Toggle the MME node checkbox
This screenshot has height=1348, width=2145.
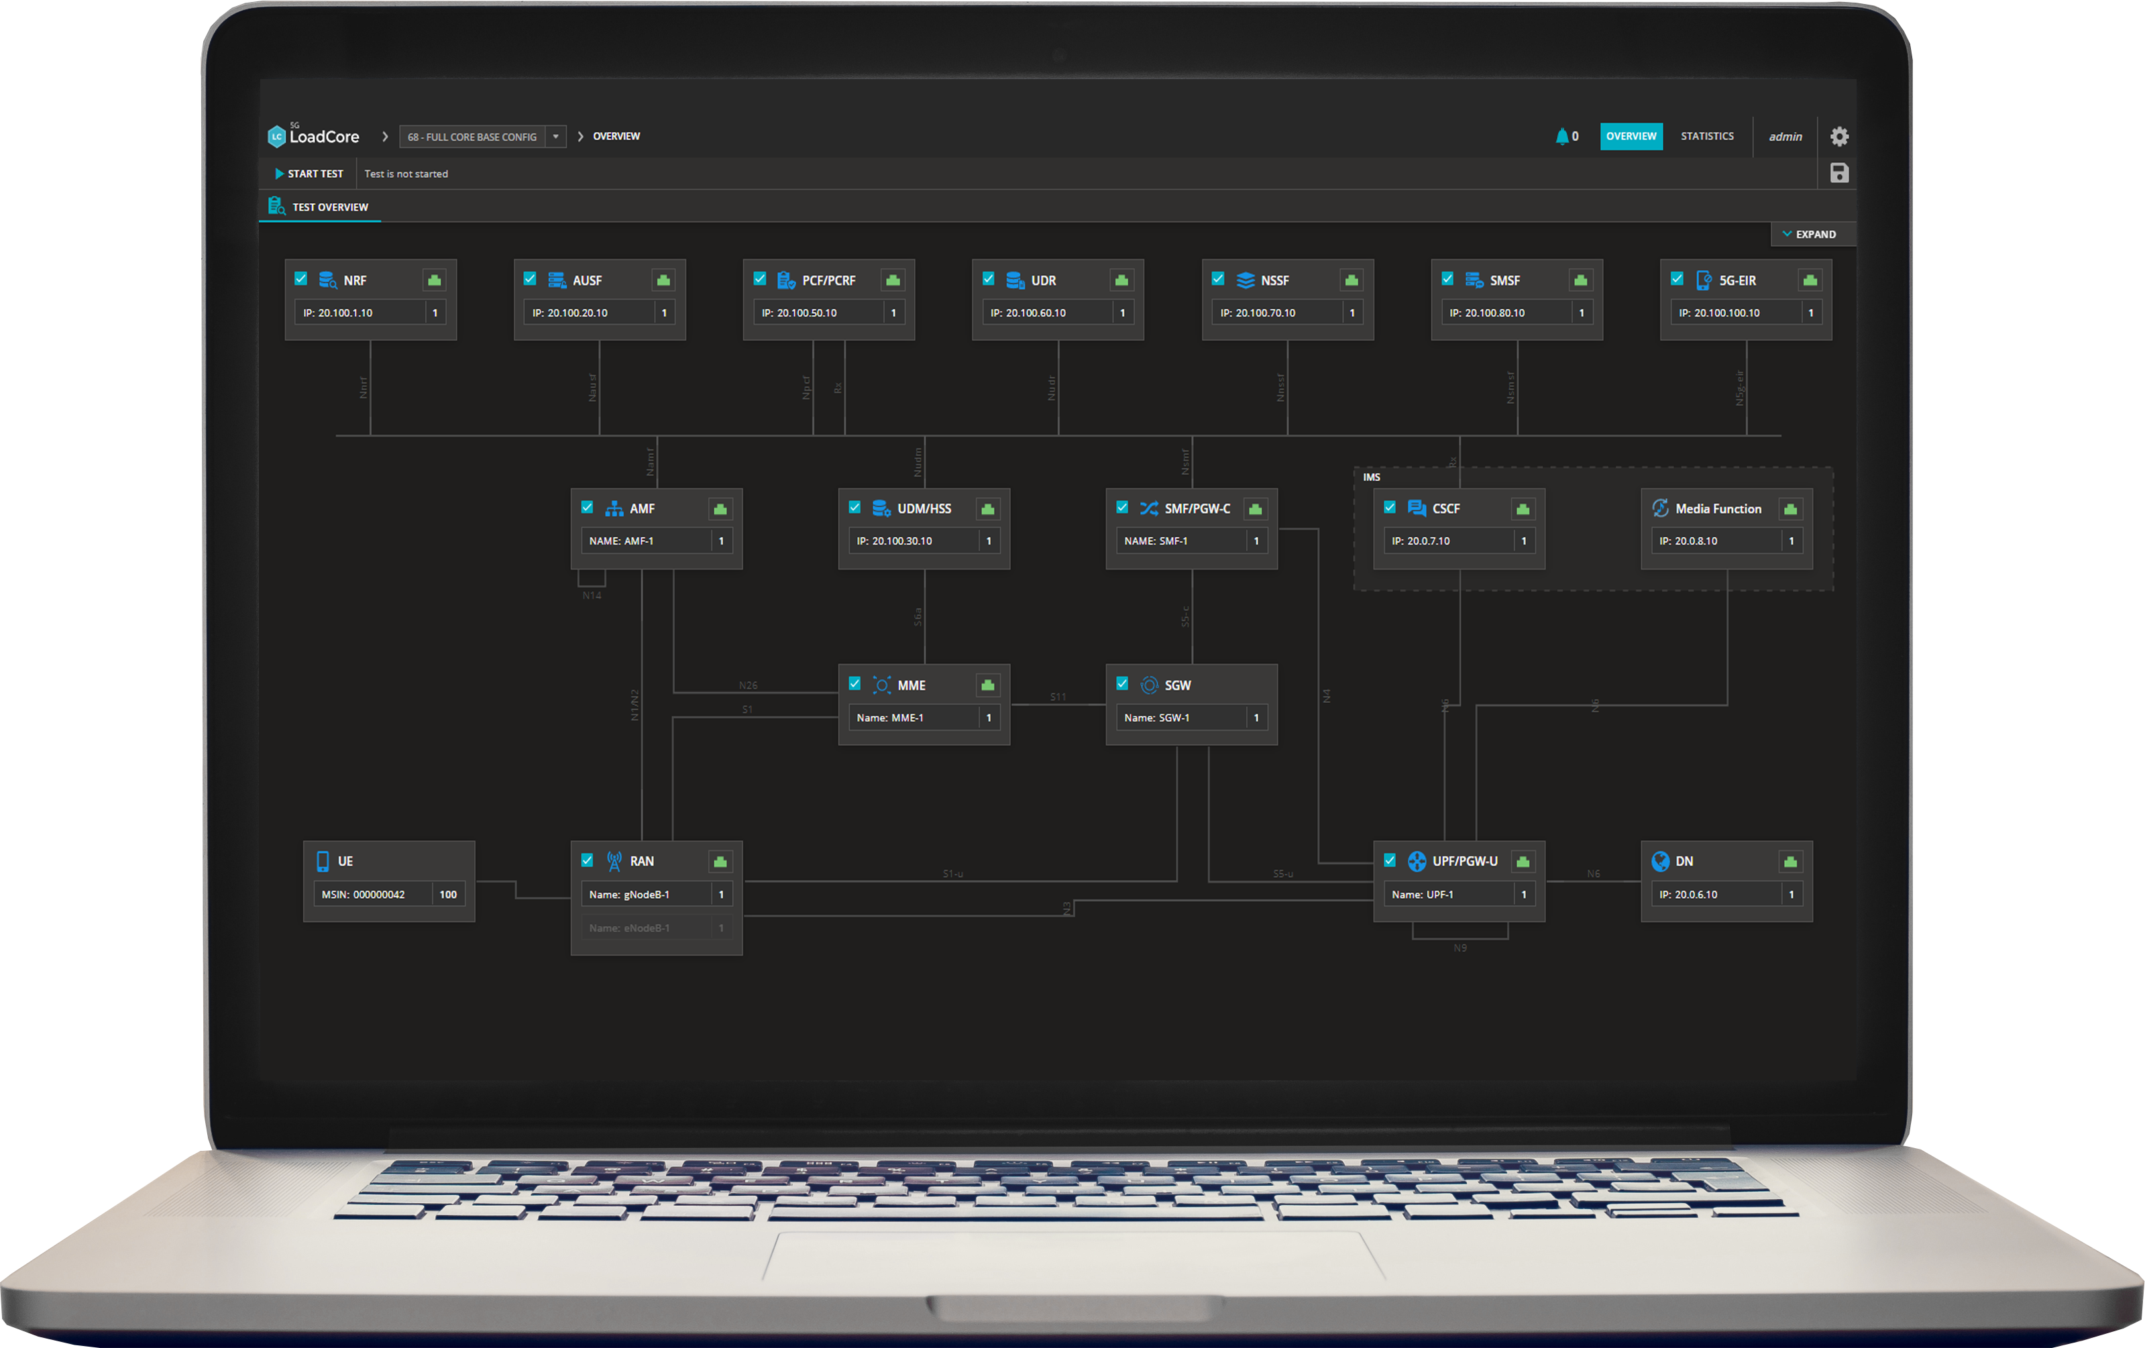click(855, 683)
